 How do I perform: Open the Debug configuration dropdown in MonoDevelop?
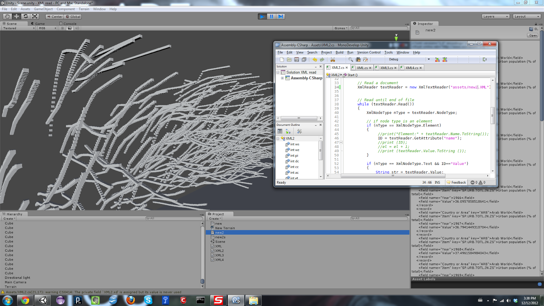coord(408,59)
